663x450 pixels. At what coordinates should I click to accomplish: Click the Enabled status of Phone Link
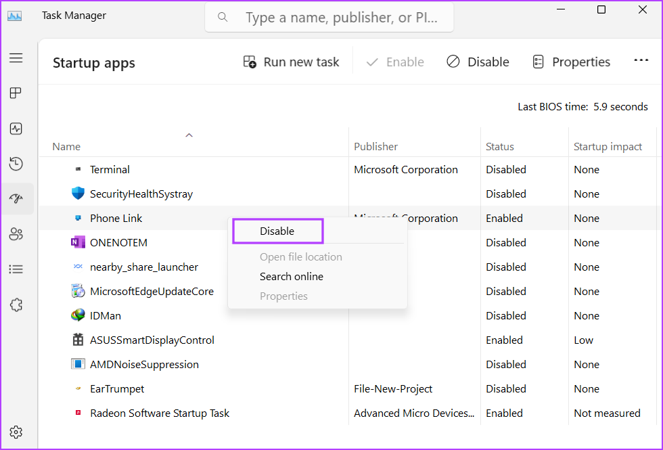pyautogui.click(x=504, y=218)
